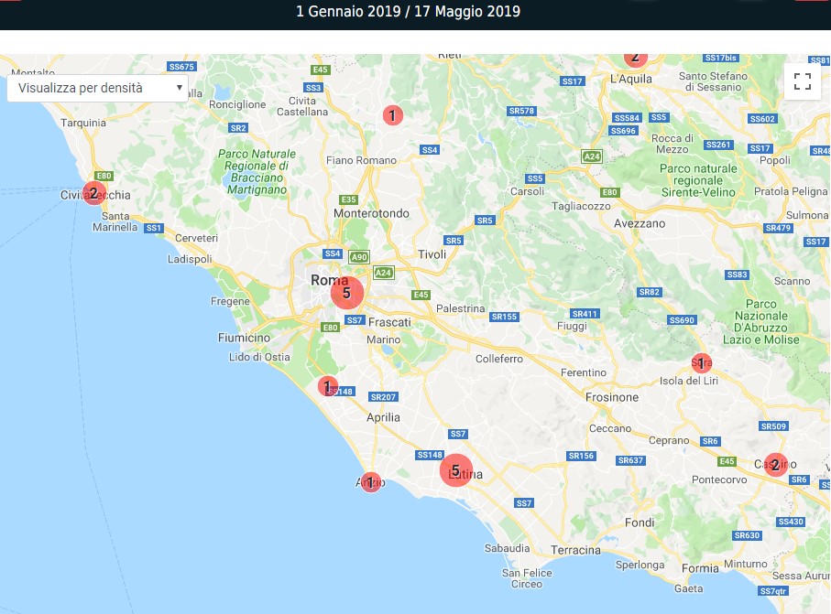Click the SS1 road shield near Santa Marinella
The height and width of the screenshot is (614, 831).
coord(154,228)
